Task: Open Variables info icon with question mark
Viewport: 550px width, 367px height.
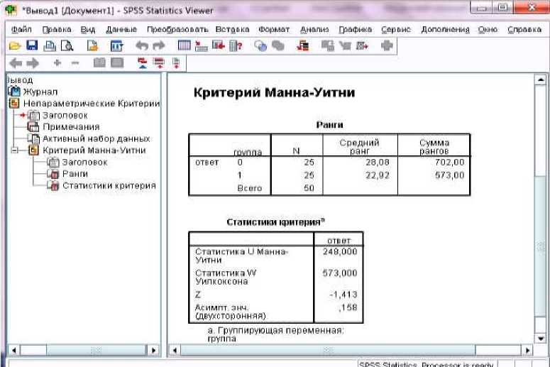Action: (236, 46)
